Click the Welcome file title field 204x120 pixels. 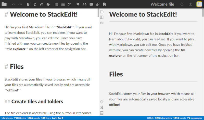pyautogui.click(x=162, y=4)
